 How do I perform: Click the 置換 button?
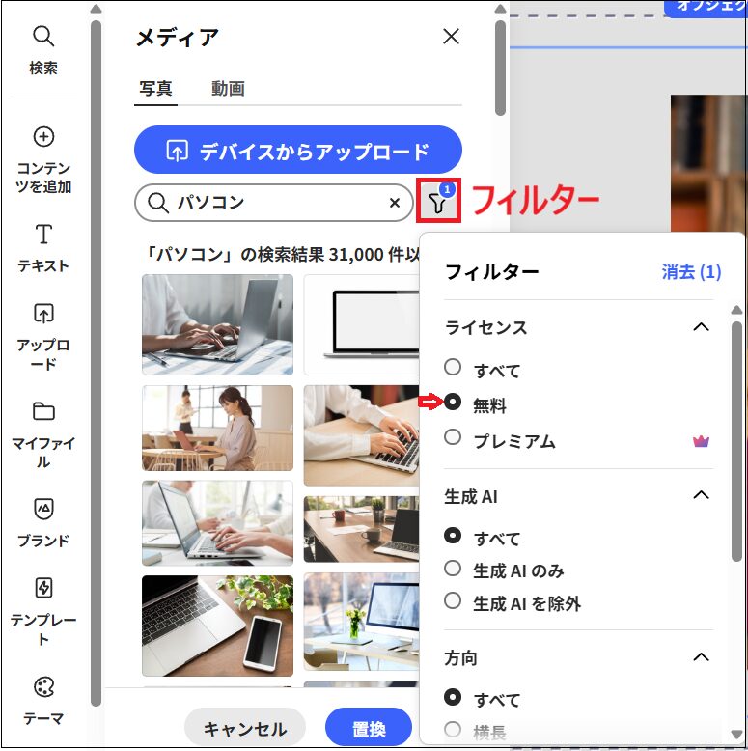[369, 729]
